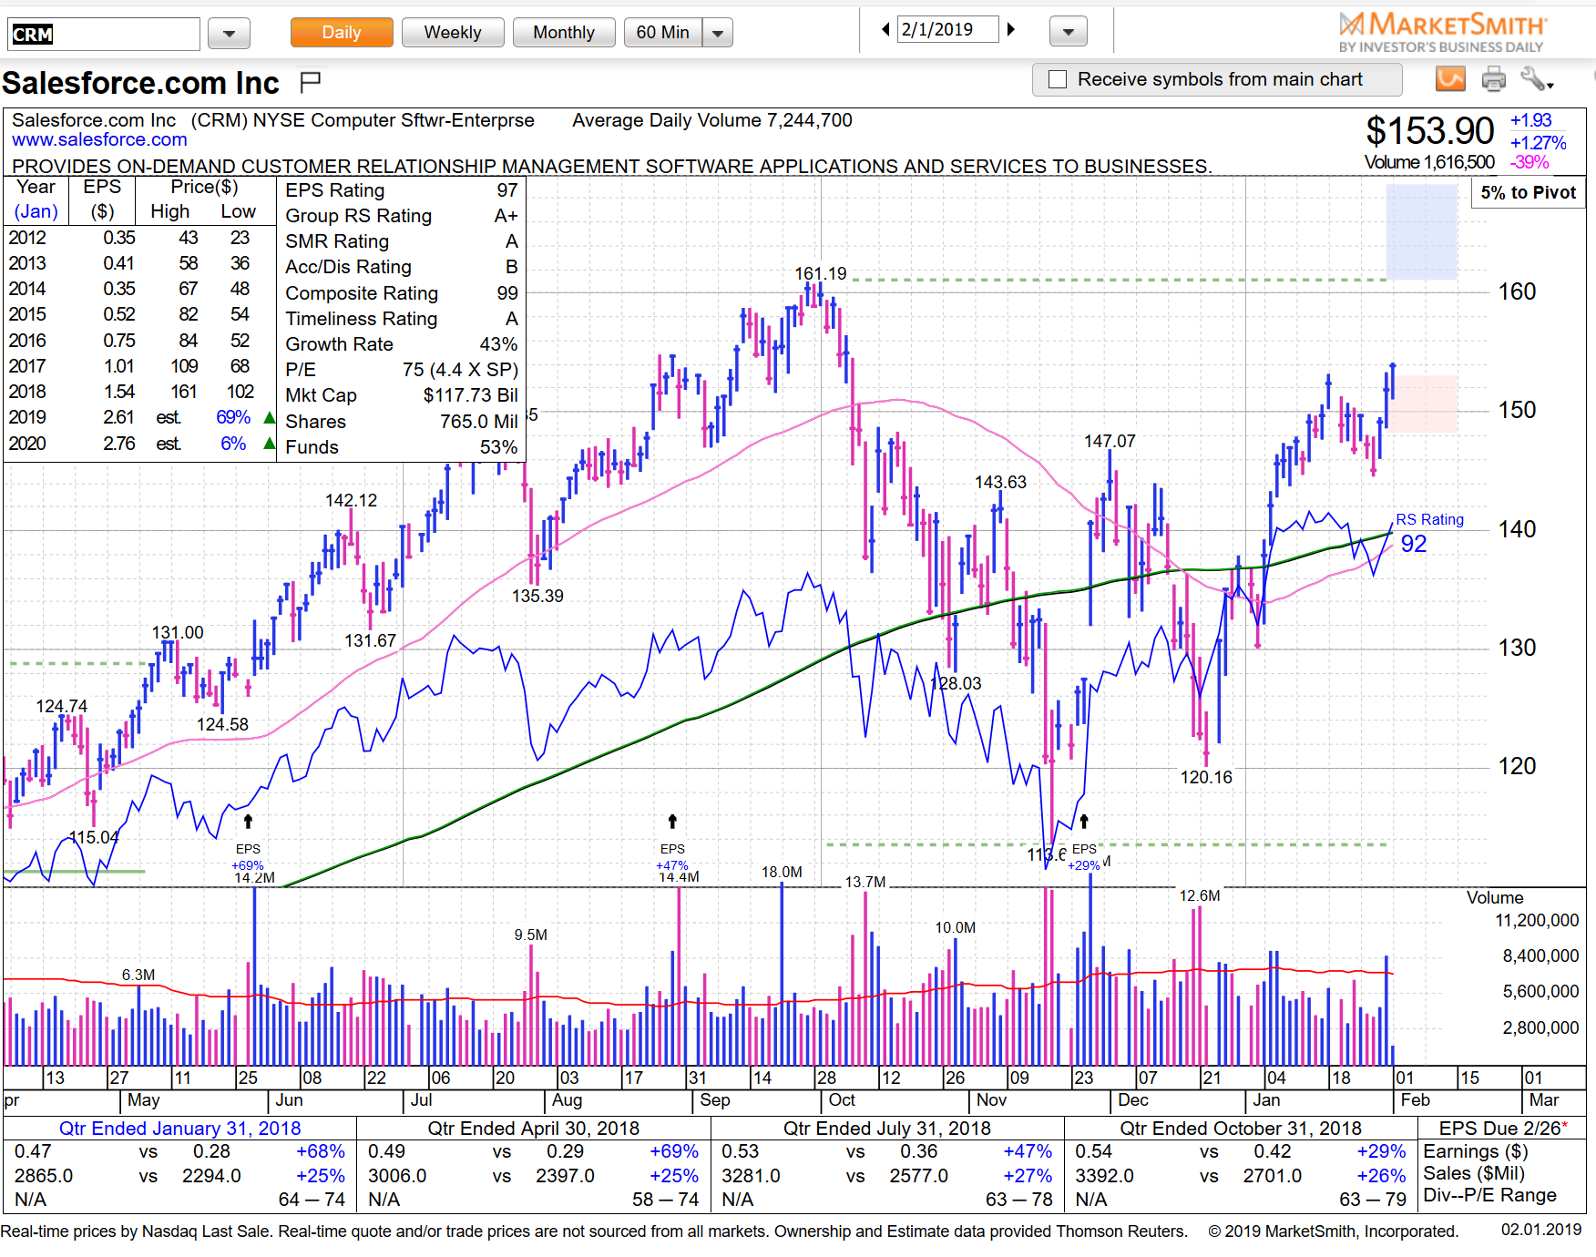Open the www.salesforce.com link
The height and width of the screenshot is (1257, 1596).
point(99,139)
